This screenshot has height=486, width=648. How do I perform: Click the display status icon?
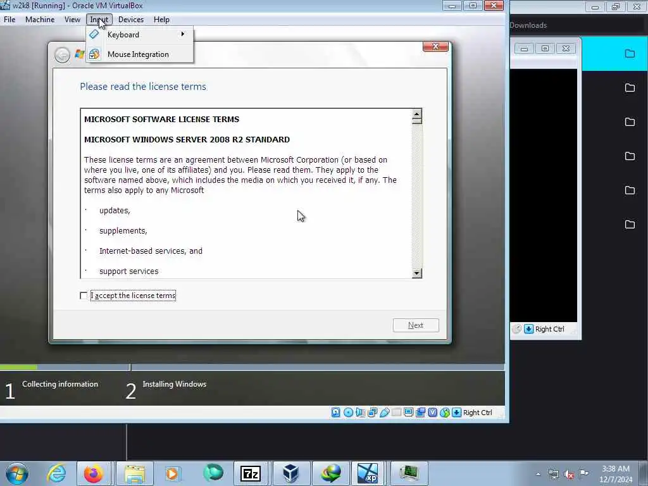coord(408,413)
